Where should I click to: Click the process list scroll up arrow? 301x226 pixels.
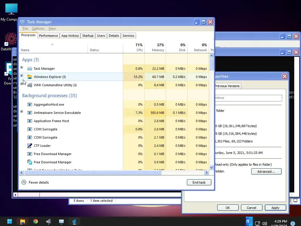(212, 56)
